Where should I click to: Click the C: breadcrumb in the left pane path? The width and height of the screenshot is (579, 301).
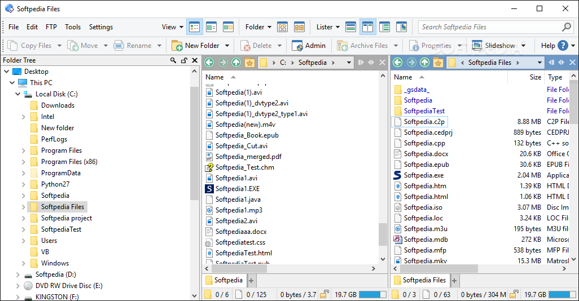[283, 63]
